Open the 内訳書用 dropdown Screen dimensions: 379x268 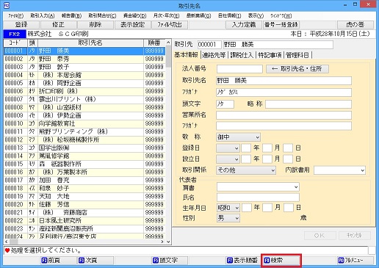340,170
